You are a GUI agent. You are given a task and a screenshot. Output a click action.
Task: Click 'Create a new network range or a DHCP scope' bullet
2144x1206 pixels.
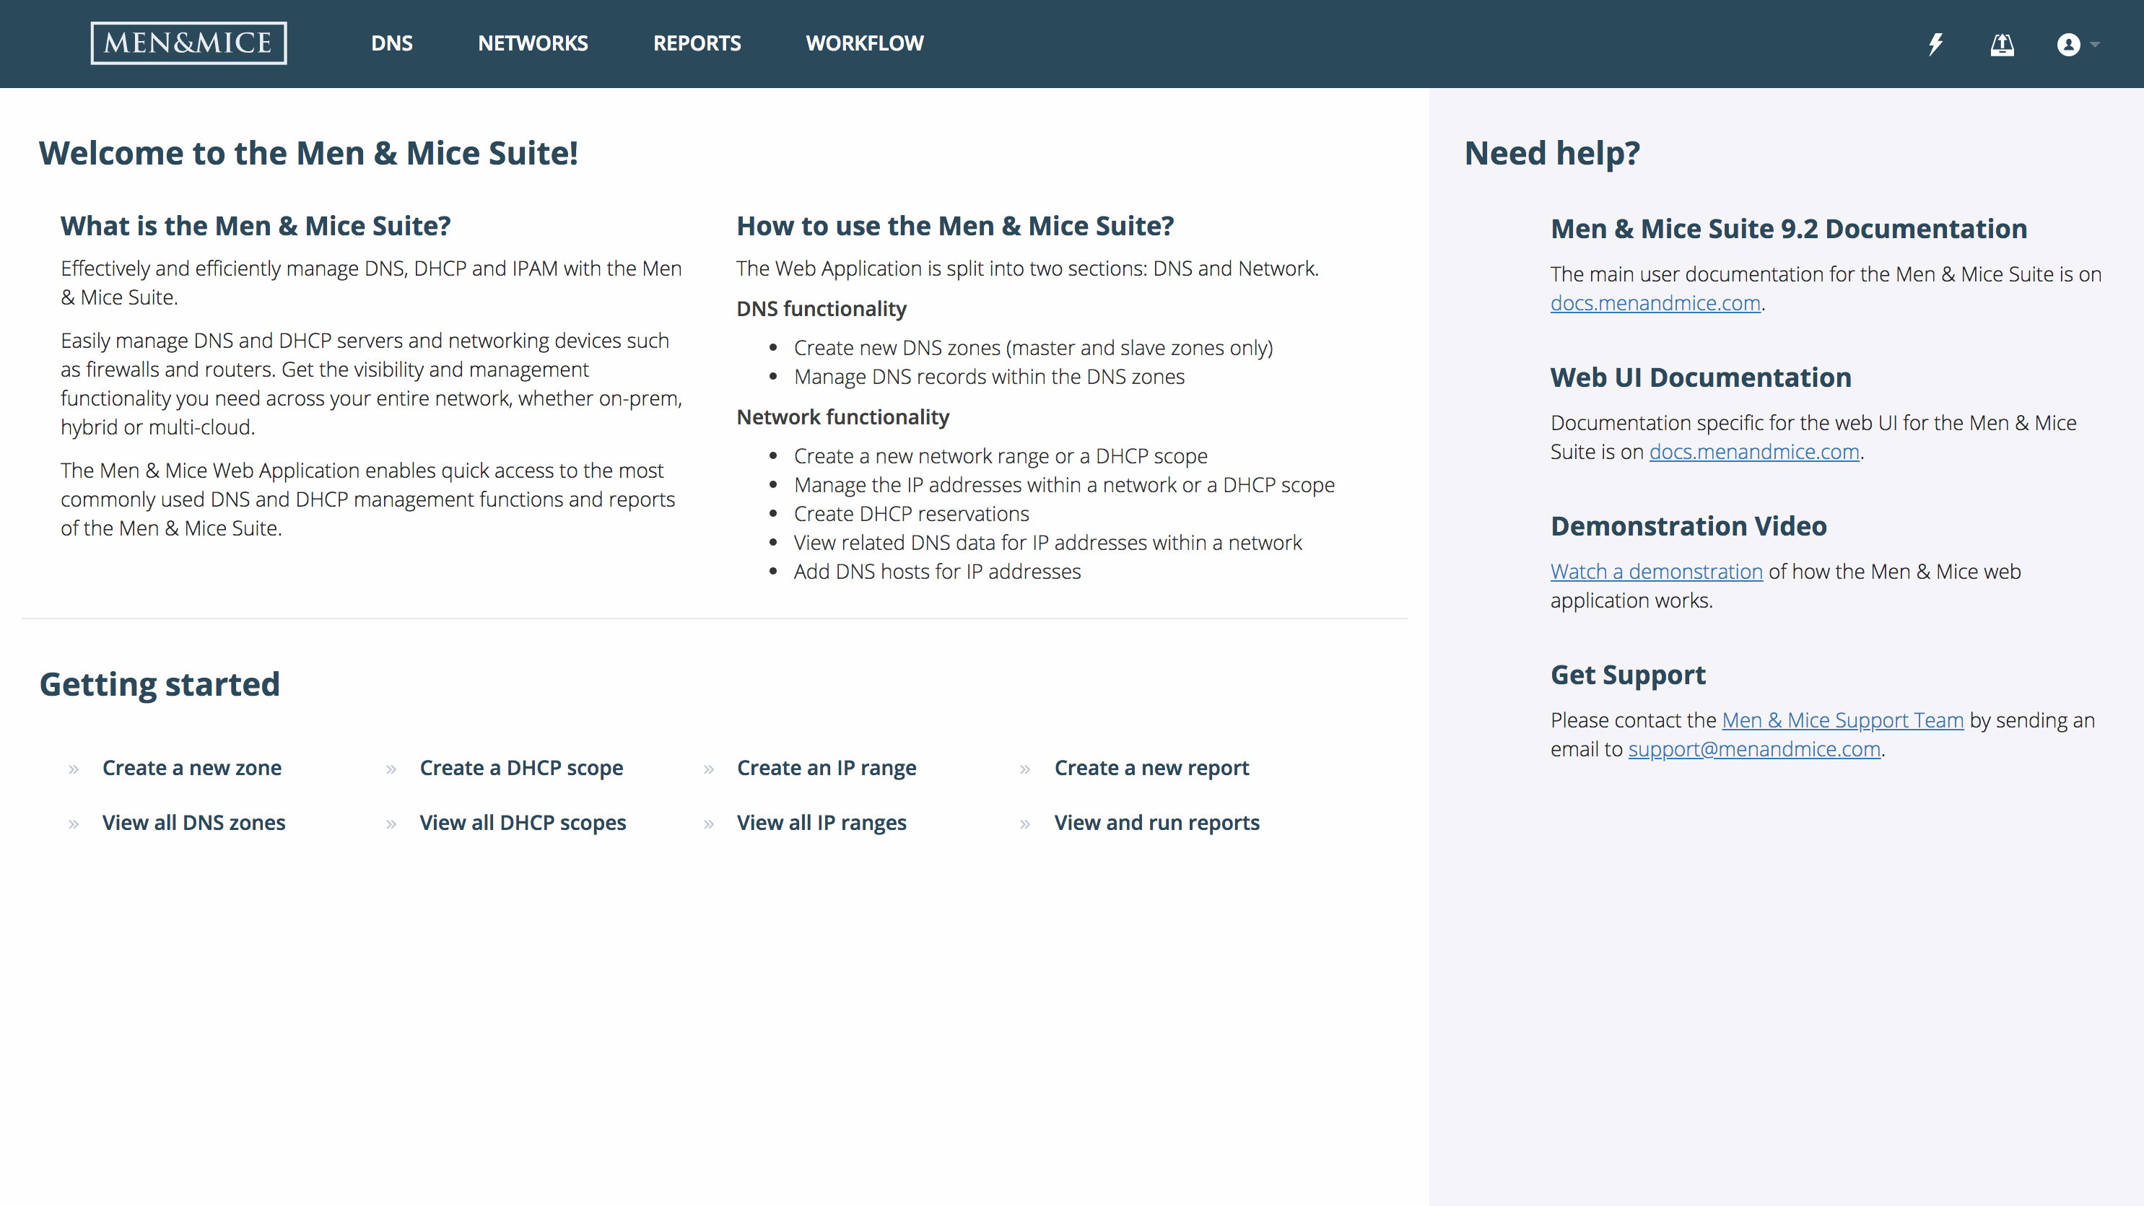pos(1001,456)
